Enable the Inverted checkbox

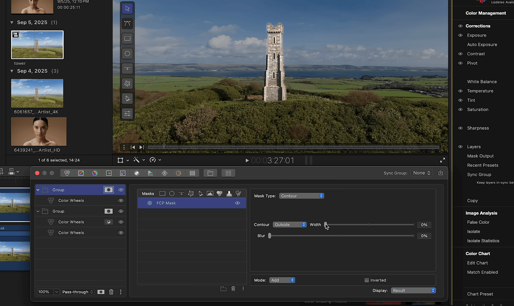[x=367, y=280]
